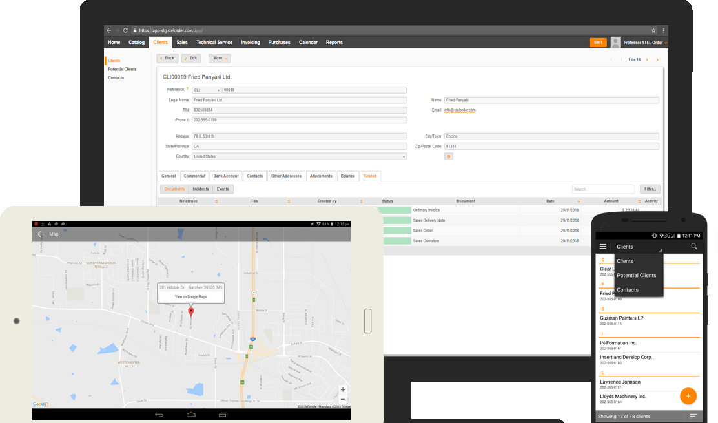This screenshot has width=718, height=423.
Task: Choose Potential Clients in the phone dropdown
Action: (x=637, y=276)
